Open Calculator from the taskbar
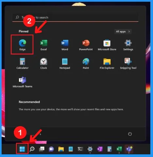 coord(109,149)
